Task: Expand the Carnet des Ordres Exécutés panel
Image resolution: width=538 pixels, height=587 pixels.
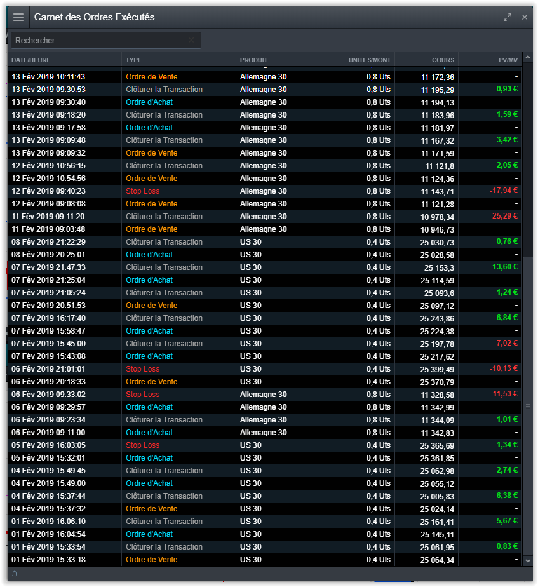Action: tap(507, 17)
